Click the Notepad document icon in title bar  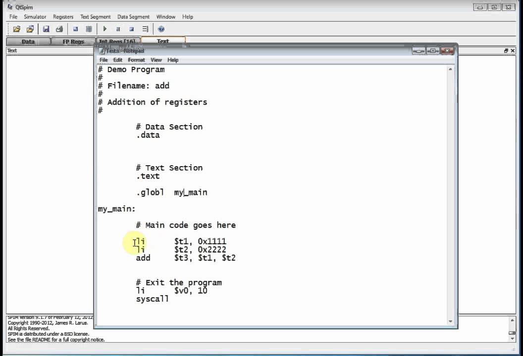tap(102, 51)
